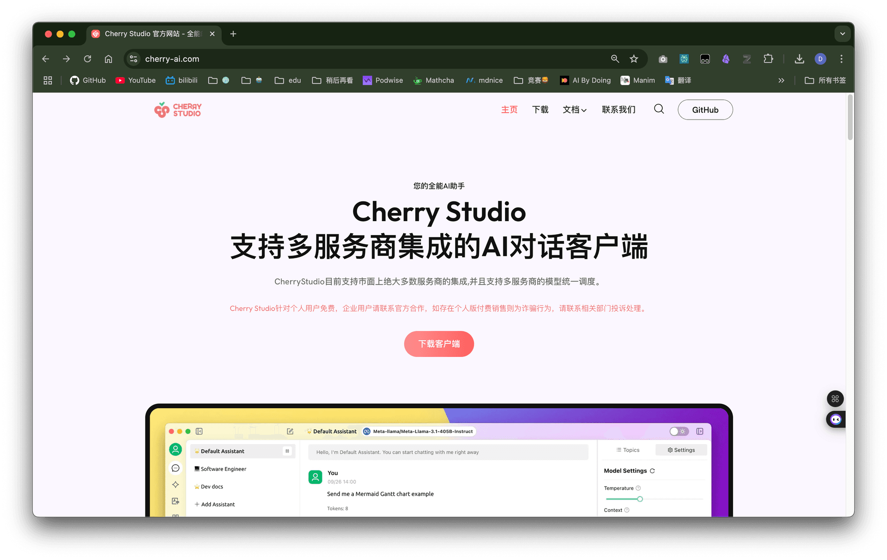Bookmark this page with the star
The image size is (887, 560).
tap(634, 59)
